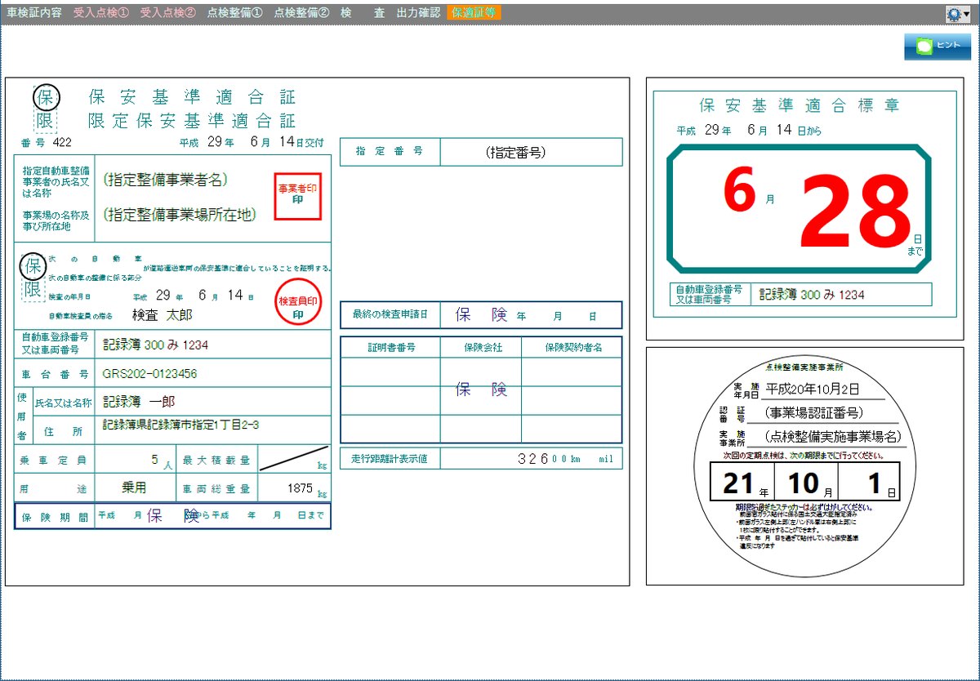Click the 最終の検査申請日 date field
This screenshot has height=681, width=980.
point(531,315)
